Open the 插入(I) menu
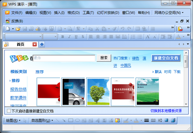This screenshot has width=193, height=133. tap(59, 13)
